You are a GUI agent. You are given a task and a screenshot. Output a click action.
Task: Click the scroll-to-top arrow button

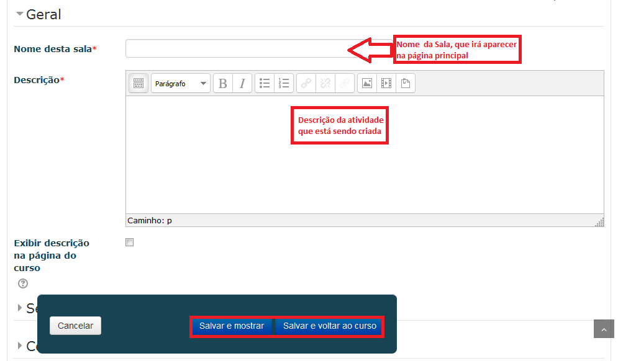pos(604,329)
